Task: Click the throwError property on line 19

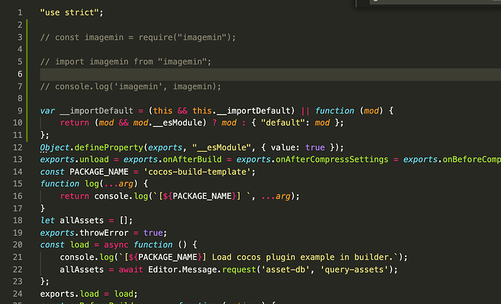Action: pos(104,233)
